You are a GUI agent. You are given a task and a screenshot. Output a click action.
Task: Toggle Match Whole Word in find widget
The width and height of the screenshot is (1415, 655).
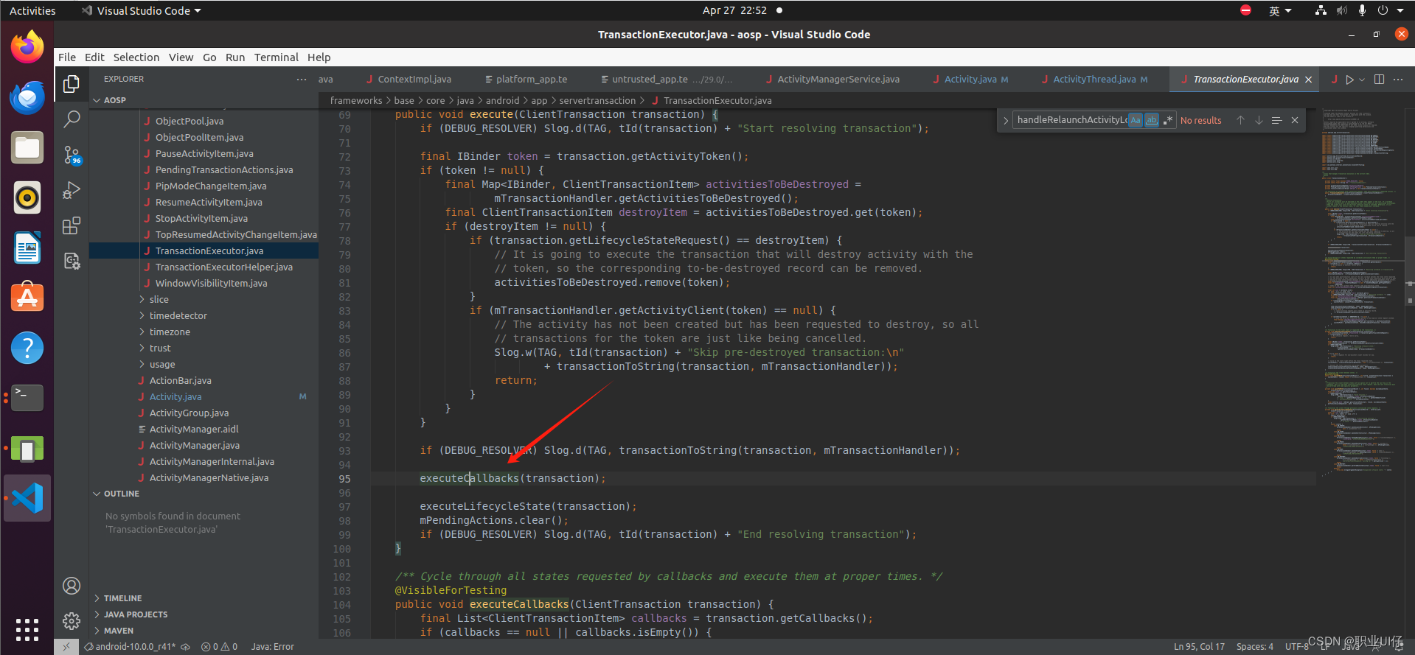pyautogui.click(x=1151, y=120)
